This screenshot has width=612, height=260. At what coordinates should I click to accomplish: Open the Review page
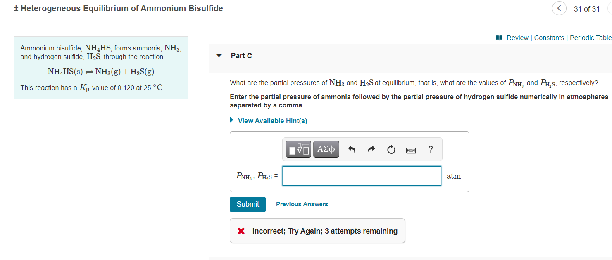[x=517, y=38]
